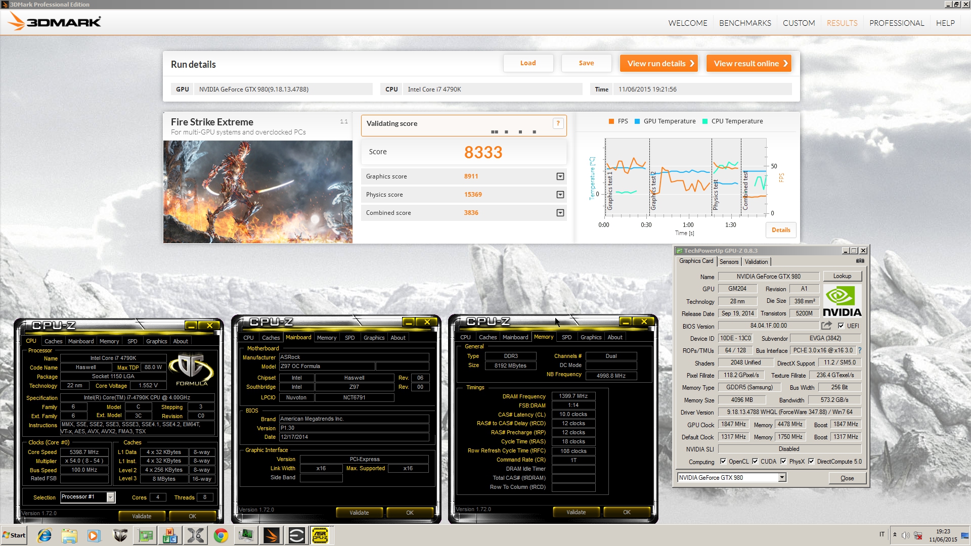Expand the Combined score details

[x=560, y=213]
